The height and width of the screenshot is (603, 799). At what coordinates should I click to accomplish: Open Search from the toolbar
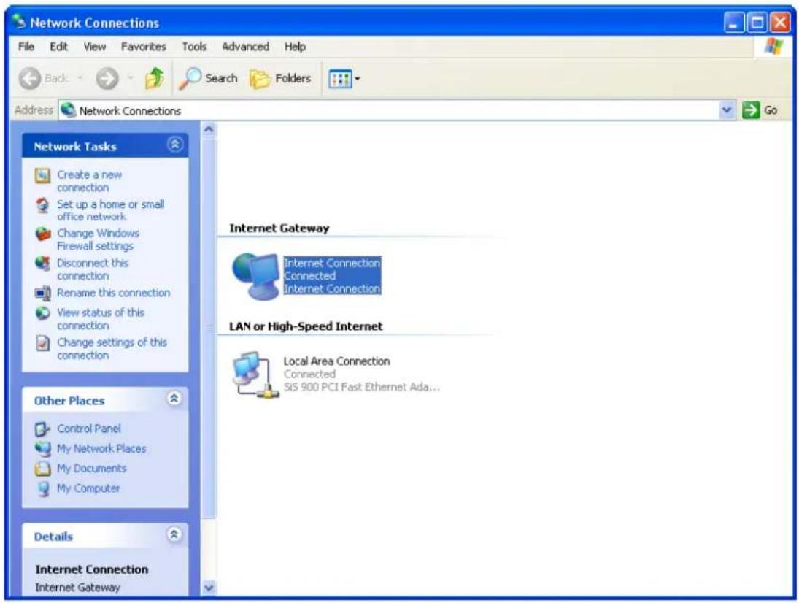coord(208,79)
